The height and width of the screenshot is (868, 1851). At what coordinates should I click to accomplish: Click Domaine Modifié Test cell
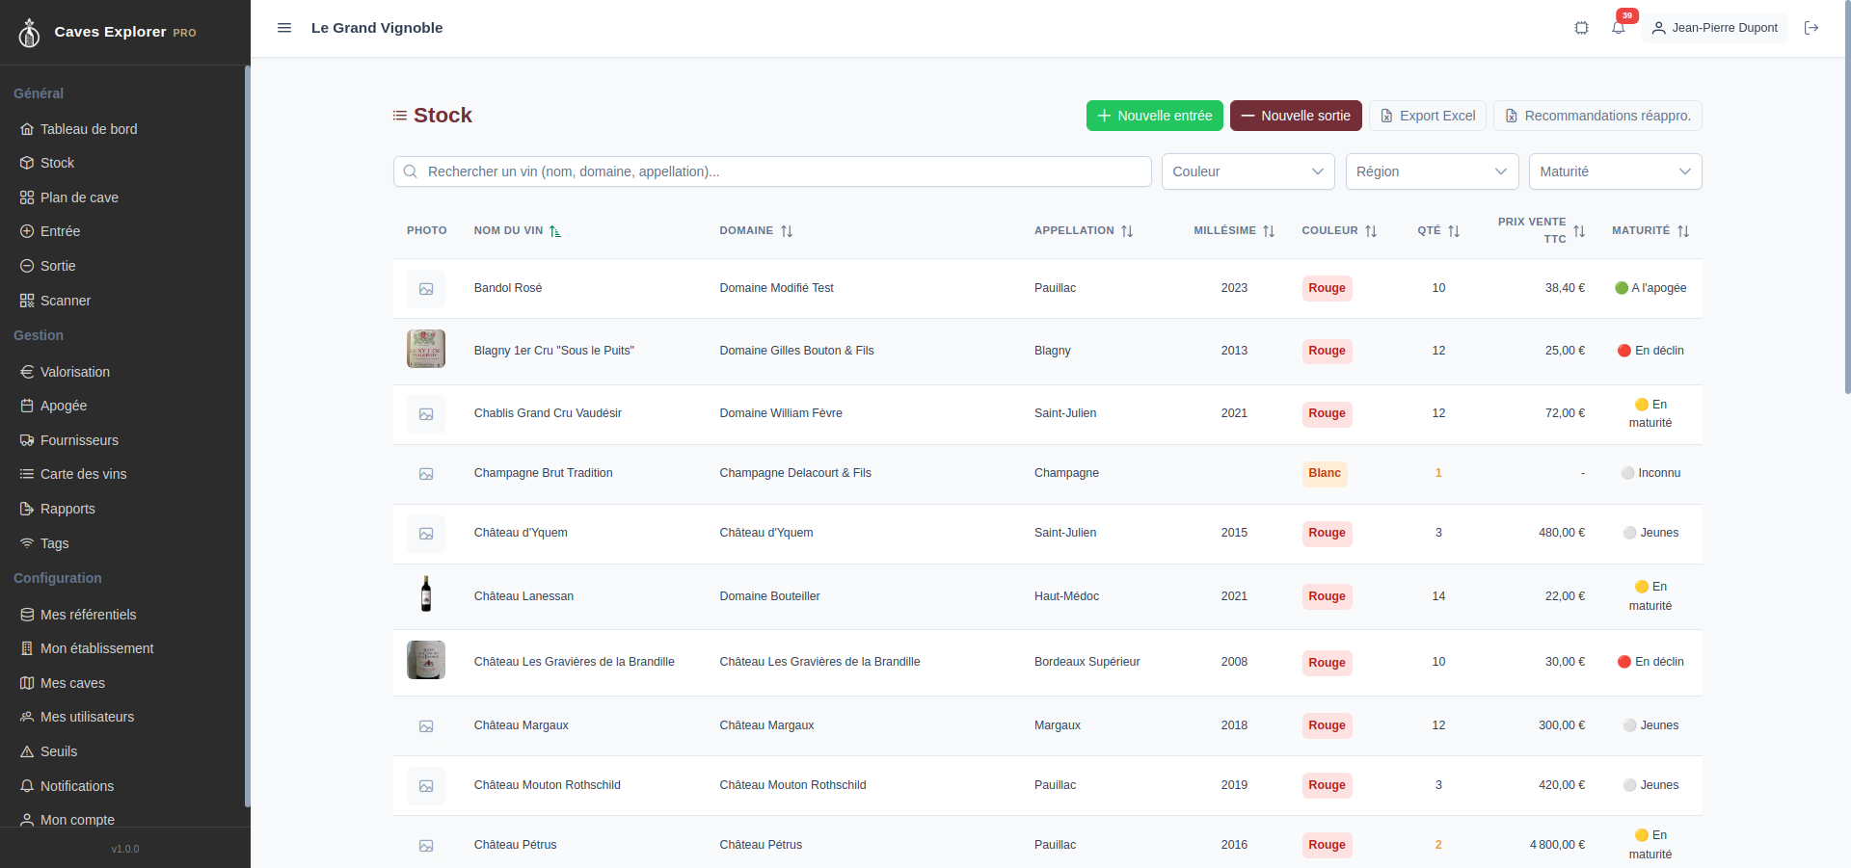[776, 288]
